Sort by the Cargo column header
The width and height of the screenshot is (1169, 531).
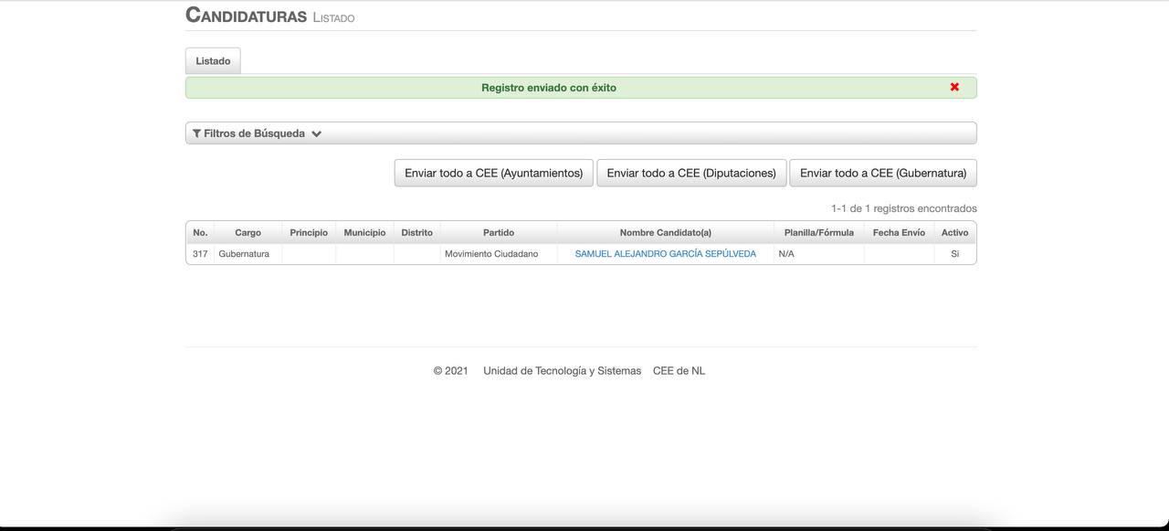coord(247,233)
